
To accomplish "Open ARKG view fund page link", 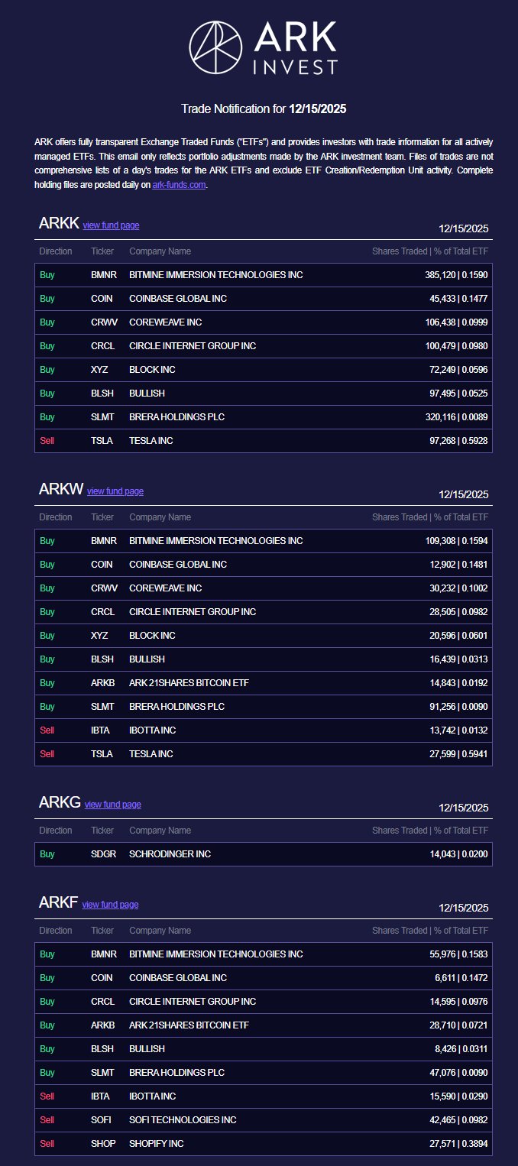I will (113, 805).
